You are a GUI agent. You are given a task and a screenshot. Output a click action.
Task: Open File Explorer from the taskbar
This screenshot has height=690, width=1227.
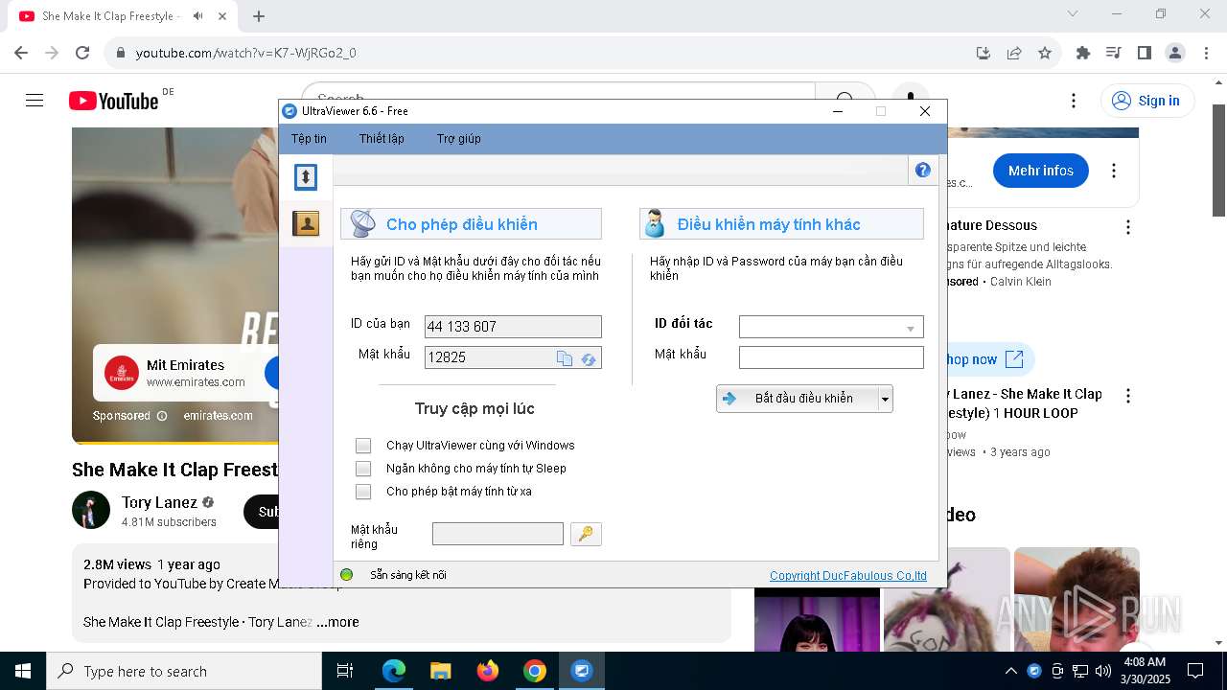click(x=441, y=671)
